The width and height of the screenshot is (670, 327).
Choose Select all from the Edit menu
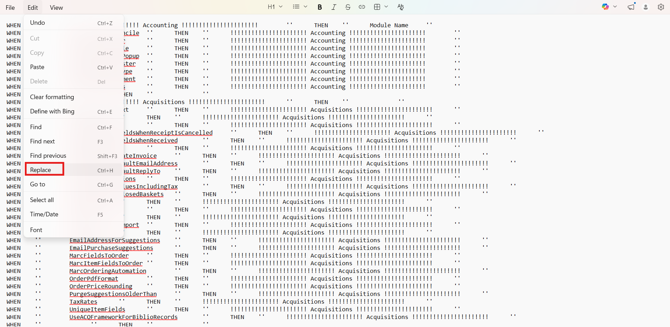42,200
